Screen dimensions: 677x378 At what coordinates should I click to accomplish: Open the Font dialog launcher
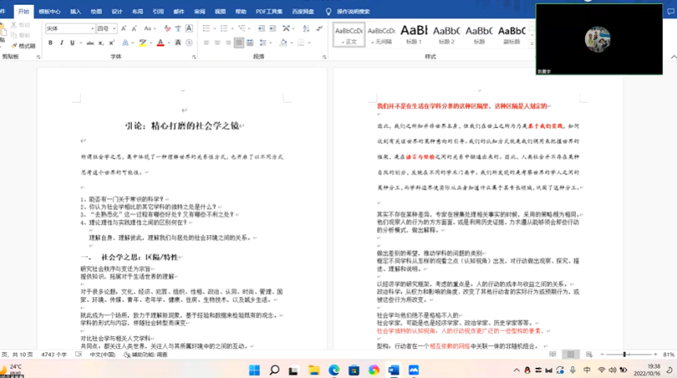[x=194, y=57]
